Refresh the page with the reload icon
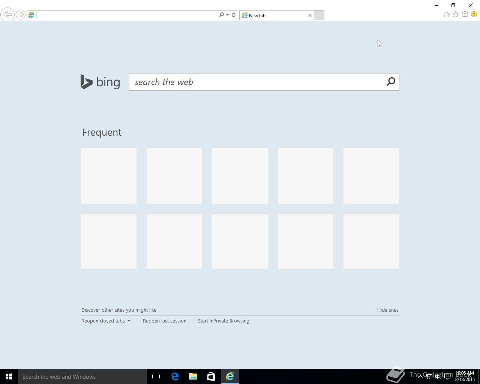The width and height of the screenshot is (480, 384). pyautogui.click(x=234, y=15)
